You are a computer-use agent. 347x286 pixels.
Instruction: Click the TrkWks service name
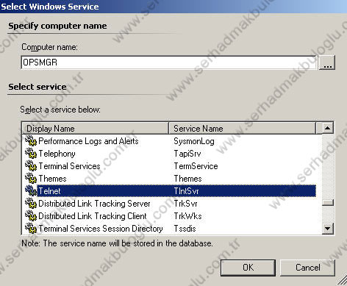(x=187, y=216)
